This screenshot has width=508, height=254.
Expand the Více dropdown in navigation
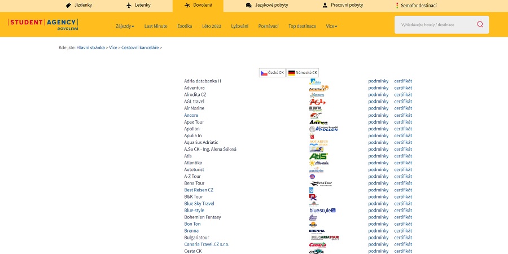(331, 26)
